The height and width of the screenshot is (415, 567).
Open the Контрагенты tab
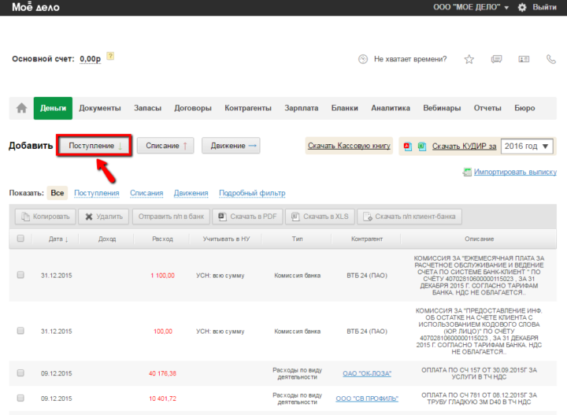[x=248, y=108]
